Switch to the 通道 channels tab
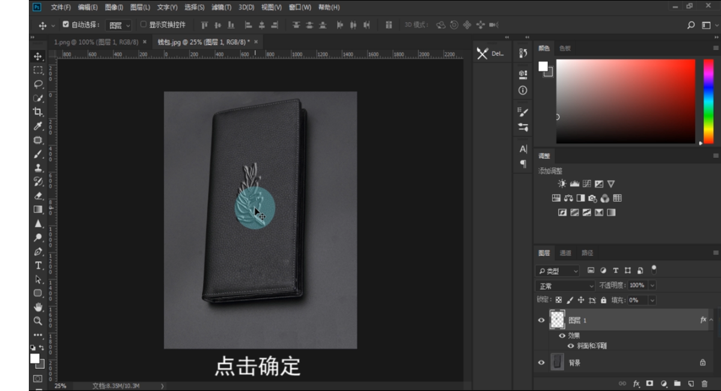721x391 pixels. [565, 253]
